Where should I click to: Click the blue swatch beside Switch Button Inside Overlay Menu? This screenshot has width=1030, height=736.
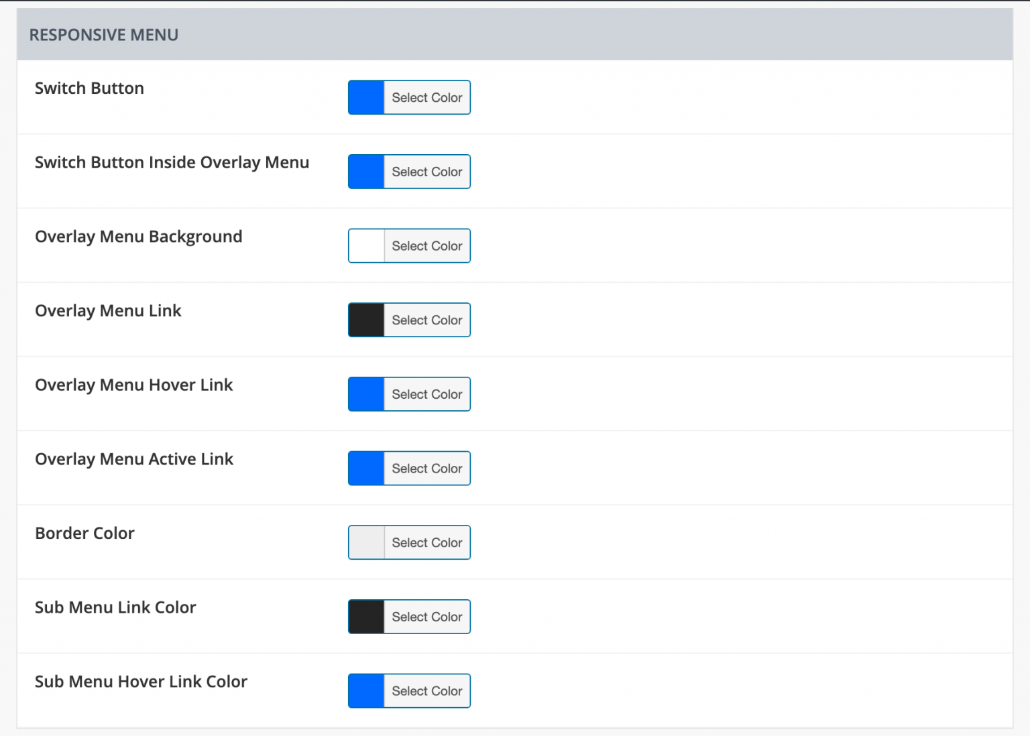[x=365, y=172]
